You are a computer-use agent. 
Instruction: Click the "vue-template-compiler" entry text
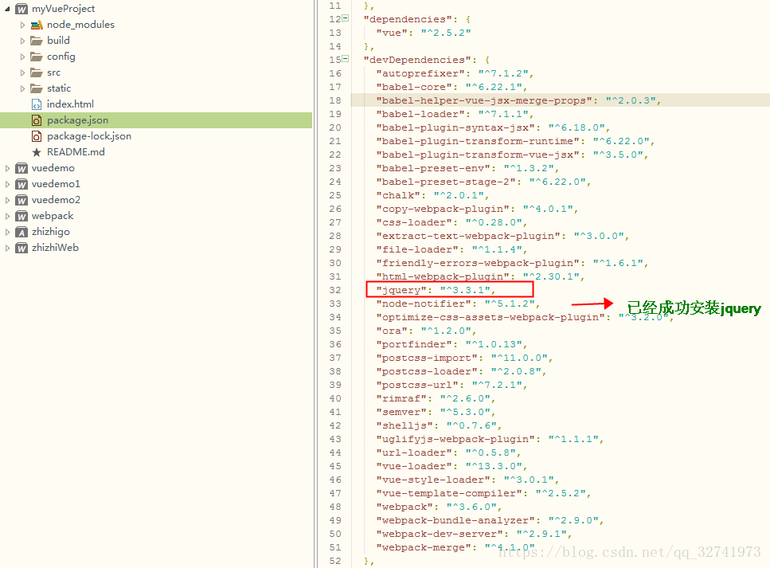(x=449, y=493)
